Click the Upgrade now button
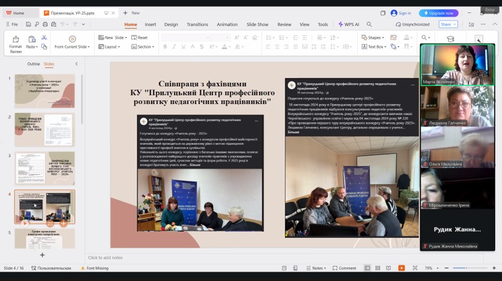The width and height of the screenshot is (502, 281). [x=438, y=12]
